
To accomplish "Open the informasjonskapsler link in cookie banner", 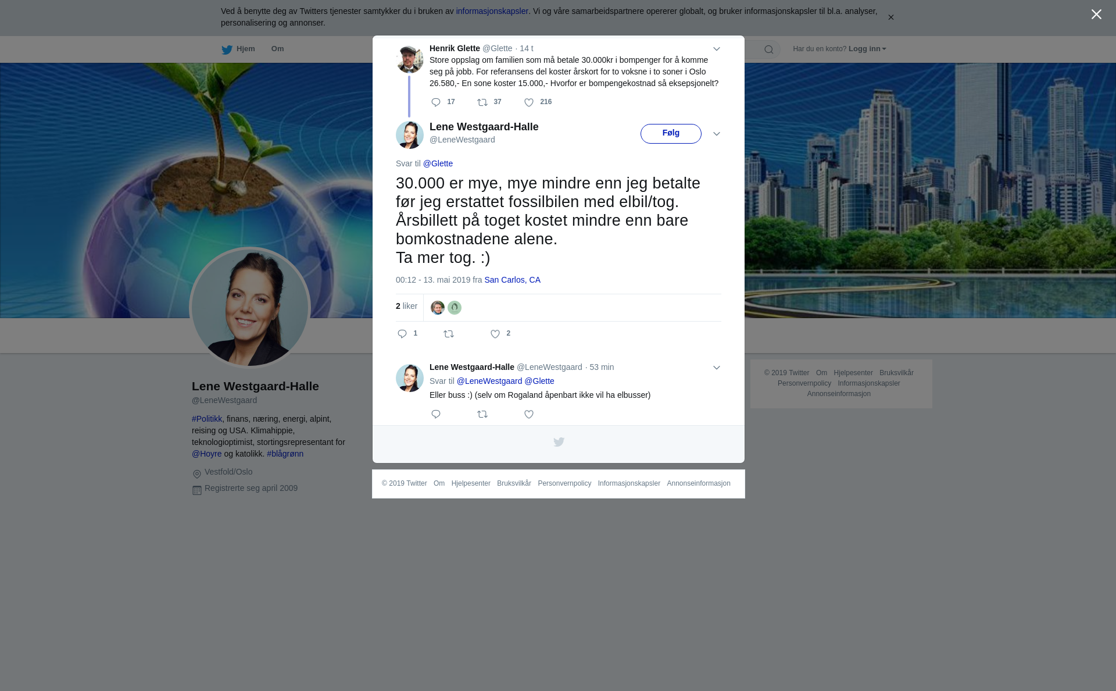I will pos(492,11).
